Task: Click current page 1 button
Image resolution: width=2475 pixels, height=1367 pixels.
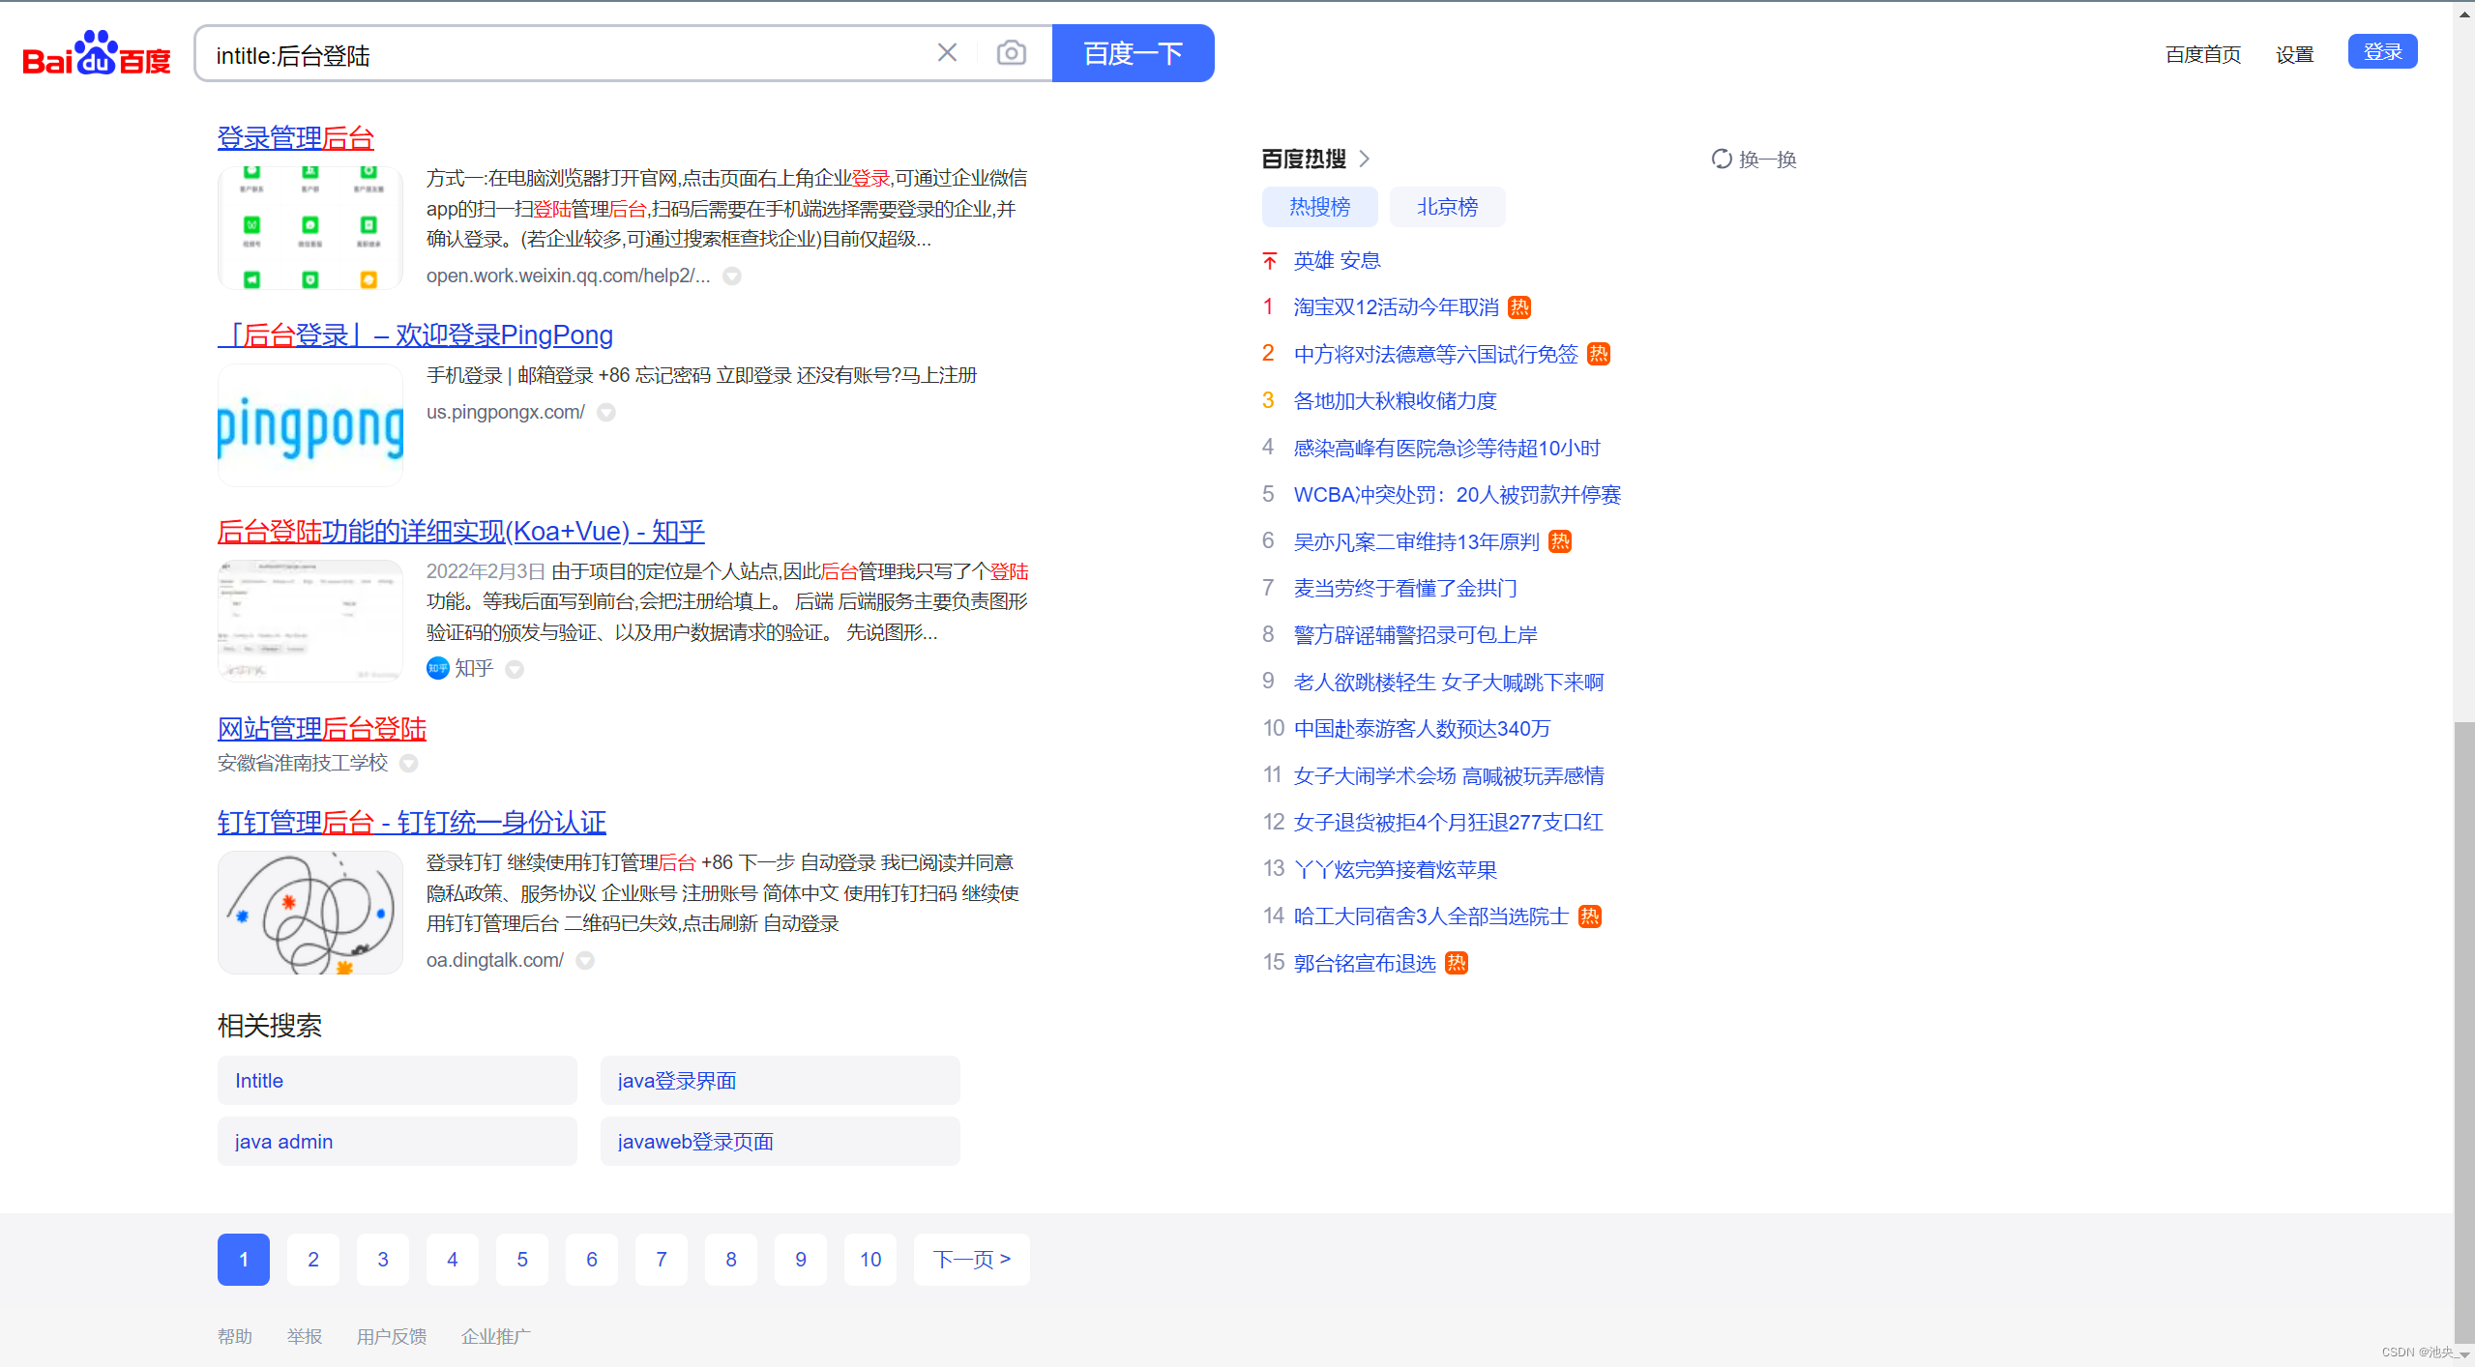Action: coord(244,1260)
